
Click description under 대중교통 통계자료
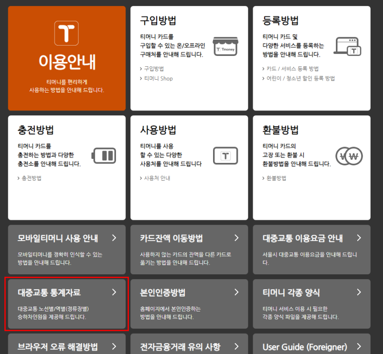[53, 313]
